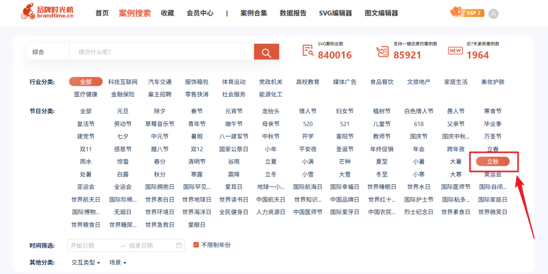This screenshot has height=274, width=548.
Task: Choose the 高校教育 industry
Action: click(307, 82)
